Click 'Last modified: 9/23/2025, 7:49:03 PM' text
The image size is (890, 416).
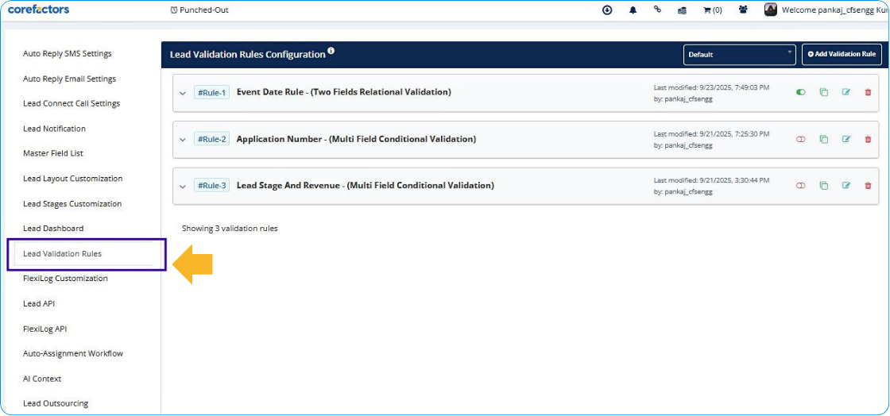coord(711,87)
